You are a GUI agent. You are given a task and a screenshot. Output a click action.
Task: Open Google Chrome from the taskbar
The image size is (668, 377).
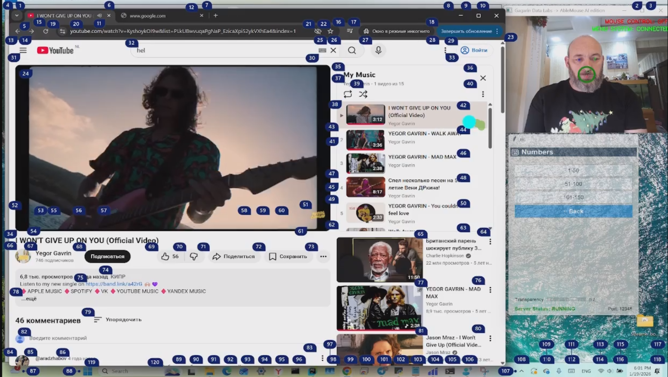(x=347, y=371)
